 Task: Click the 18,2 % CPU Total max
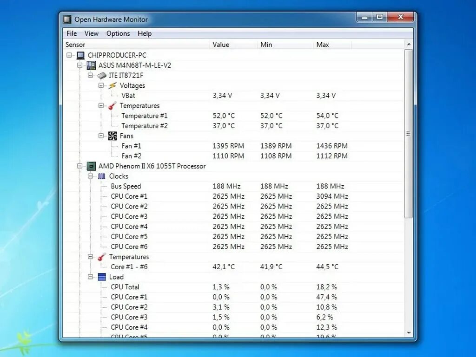327,287
